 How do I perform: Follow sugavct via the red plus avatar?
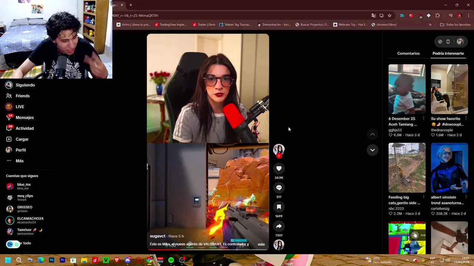(279, 156)
